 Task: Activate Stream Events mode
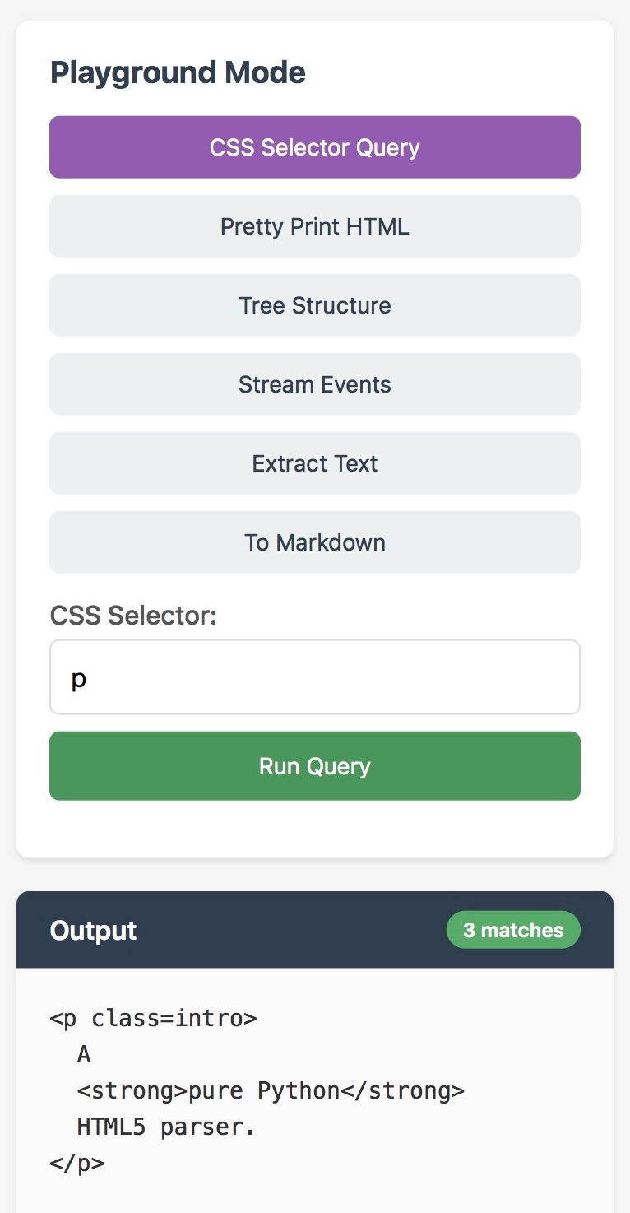click(315, 383)
